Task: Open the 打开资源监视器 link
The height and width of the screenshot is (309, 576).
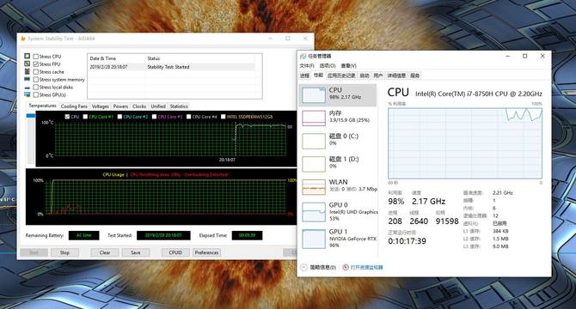Action: coord(366,267)
